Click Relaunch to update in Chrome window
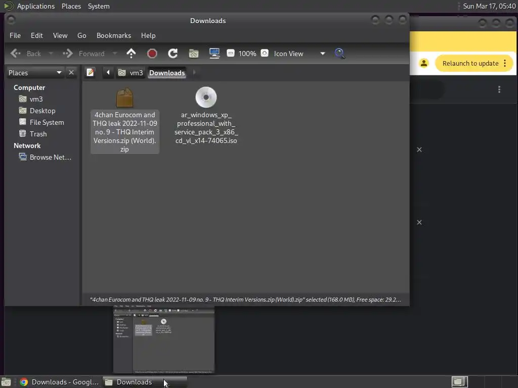The height and width of the screenshot is (388, 518). tap(470, 63)
